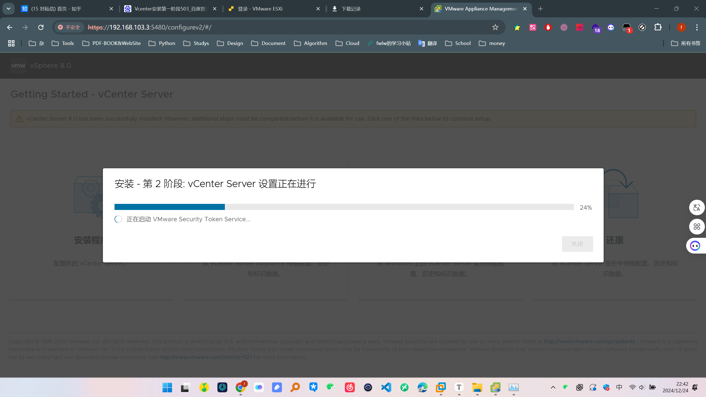Open File Explorer from the taskbar
The height and width of the screenshot is (397, 706).
477,387
